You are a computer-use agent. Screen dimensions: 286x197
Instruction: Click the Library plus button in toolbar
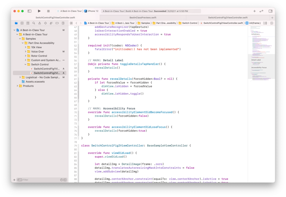pyautogui.click(x=254, y=11)
